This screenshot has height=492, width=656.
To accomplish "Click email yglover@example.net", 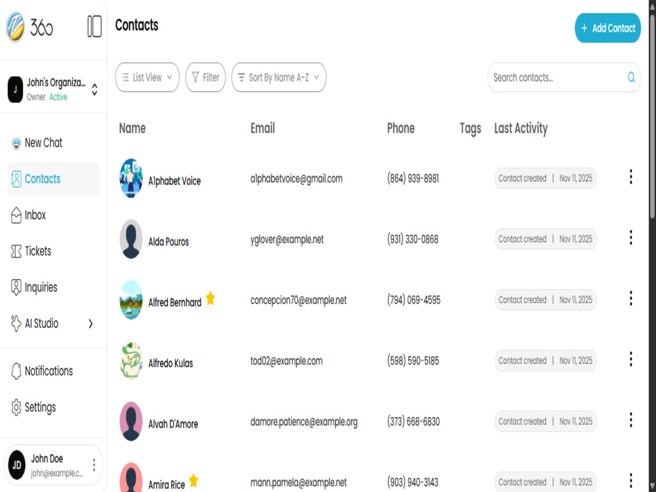I will 287,239.
